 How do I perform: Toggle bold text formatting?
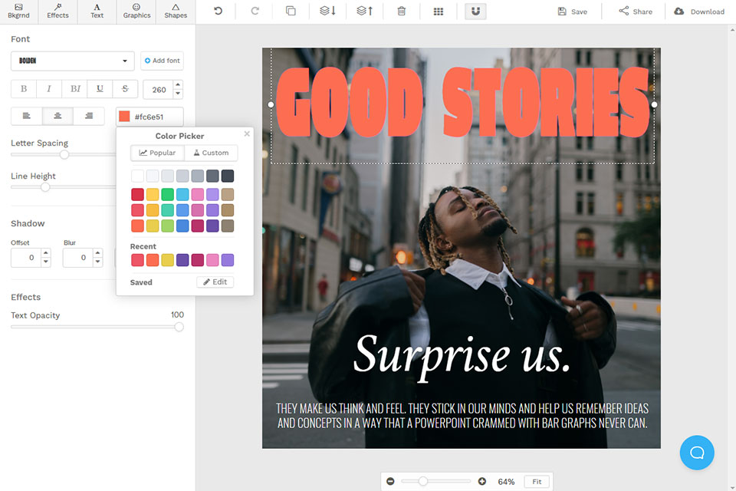[x=24, y=89]
